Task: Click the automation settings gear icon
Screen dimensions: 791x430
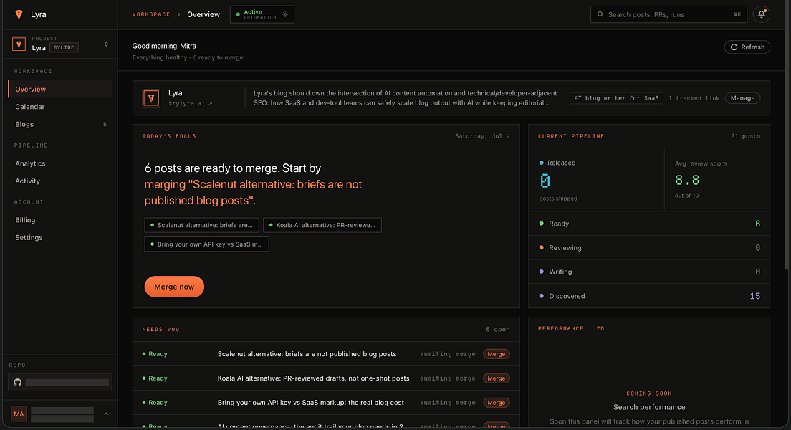Action: (x=286, y=14)
